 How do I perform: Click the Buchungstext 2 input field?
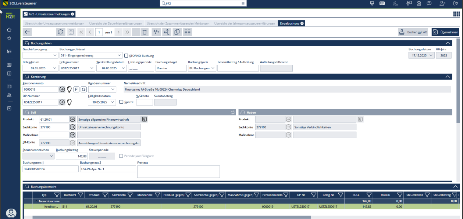108,169
